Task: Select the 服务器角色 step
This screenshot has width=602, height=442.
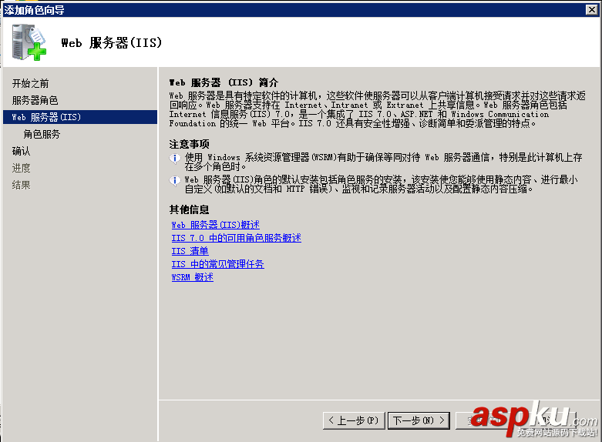Action: pyautogui.click(x=35, y=100)
